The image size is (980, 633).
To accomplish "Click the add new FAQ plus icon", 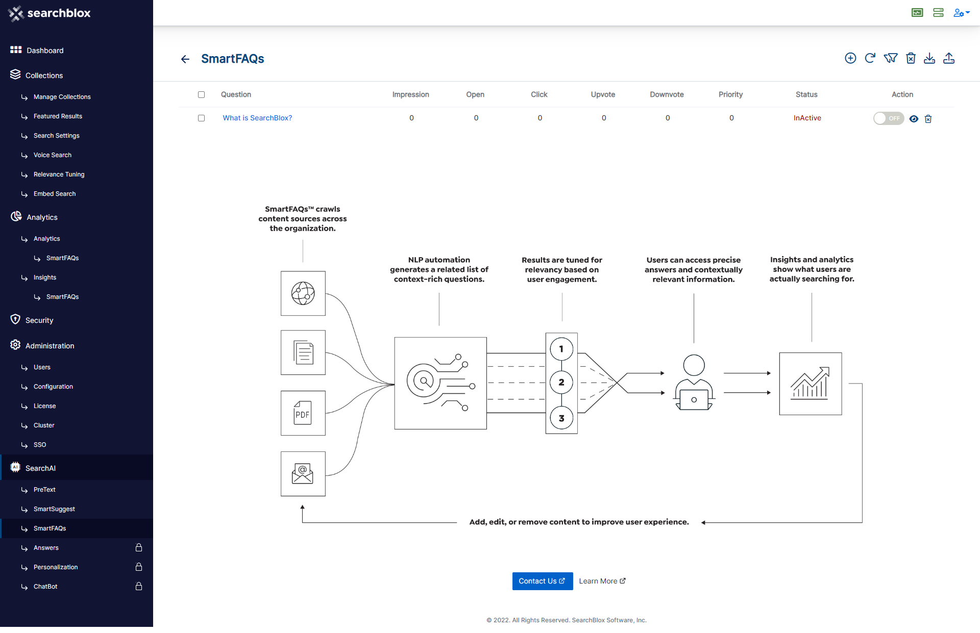I will pyautogui.click(x=850, y=58).
